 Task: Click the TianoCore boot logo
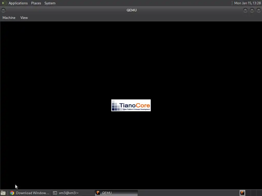click(131, 105)
